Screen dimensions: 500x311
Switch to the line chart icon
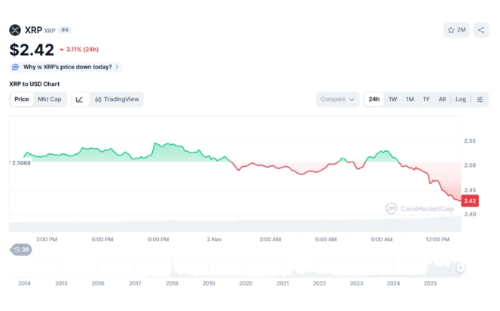79,99
